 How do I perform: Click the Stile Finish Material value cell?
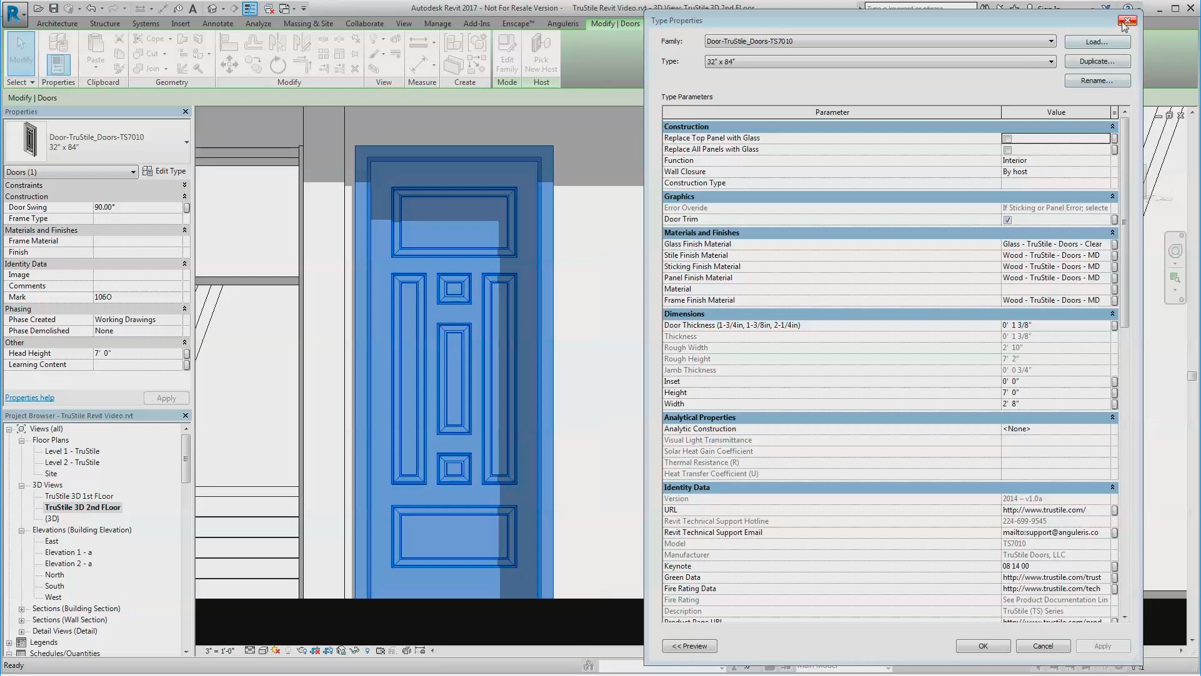(x=1056, y=255)
